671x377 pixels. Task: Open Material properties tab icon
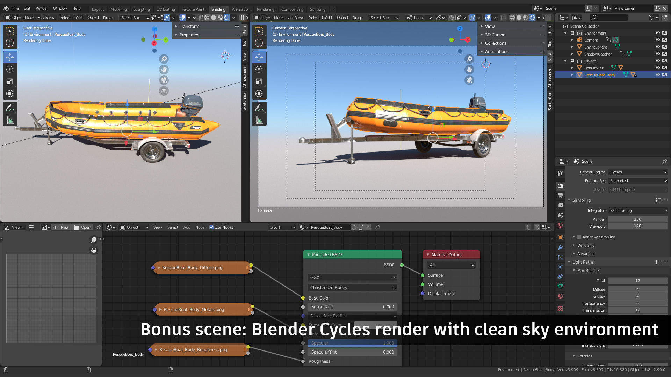[560, 296]
